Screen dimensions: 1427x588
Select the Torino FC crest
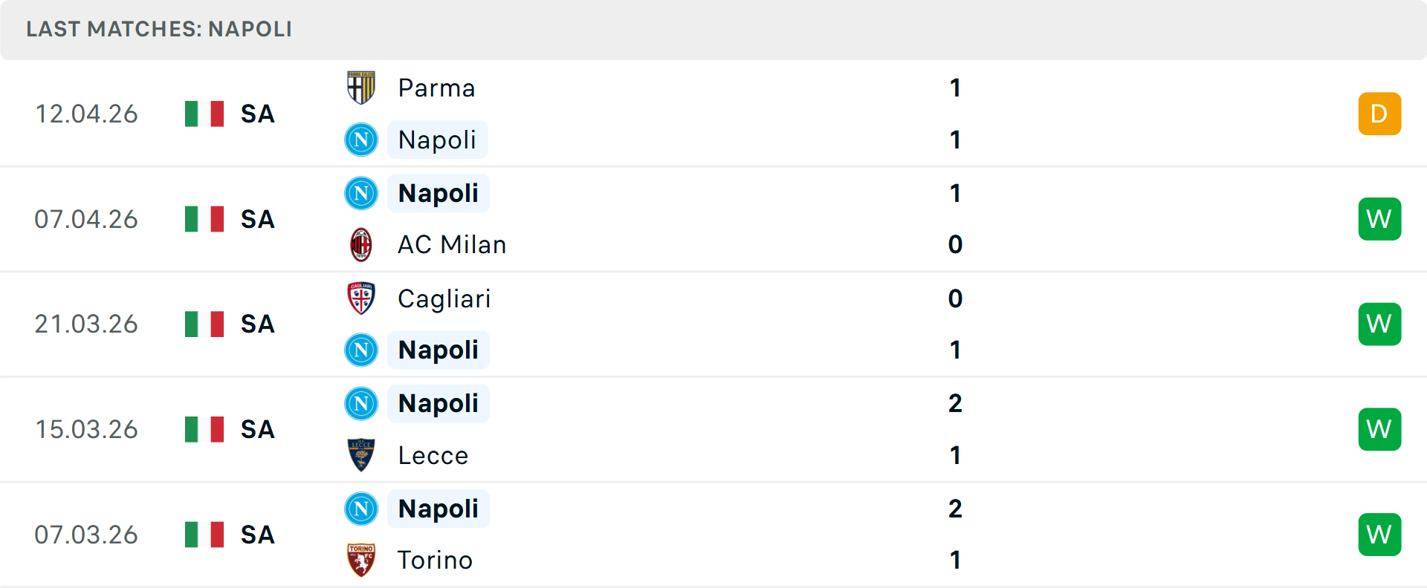pos(361,560)
